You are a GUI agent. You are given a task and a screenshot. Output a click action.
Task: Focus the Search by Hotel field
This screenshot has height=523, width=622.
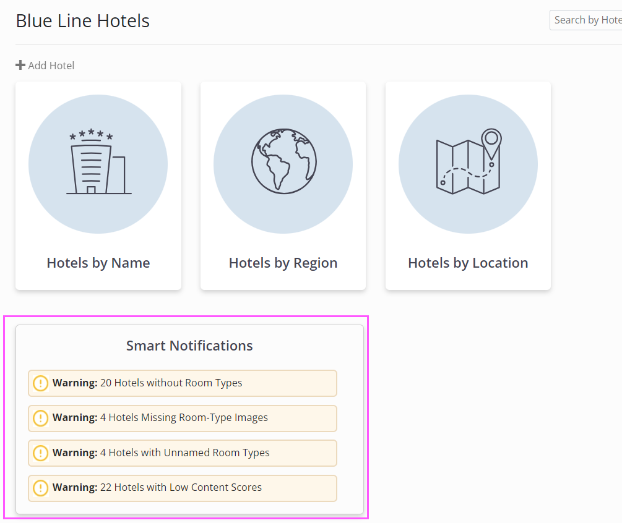[x=585, y=20]
